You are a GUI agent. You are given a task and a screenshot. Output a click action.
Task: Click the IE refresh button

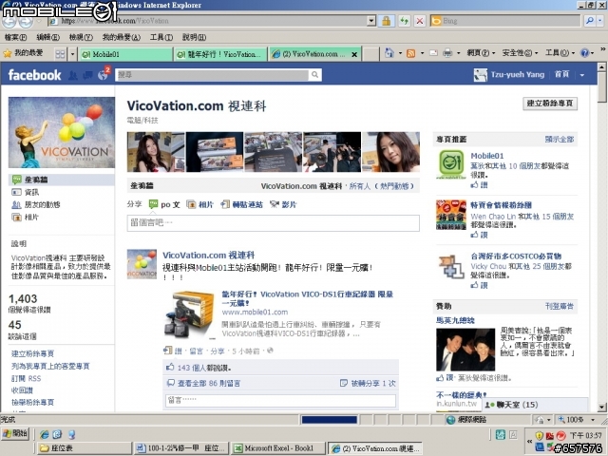(404, 21)
